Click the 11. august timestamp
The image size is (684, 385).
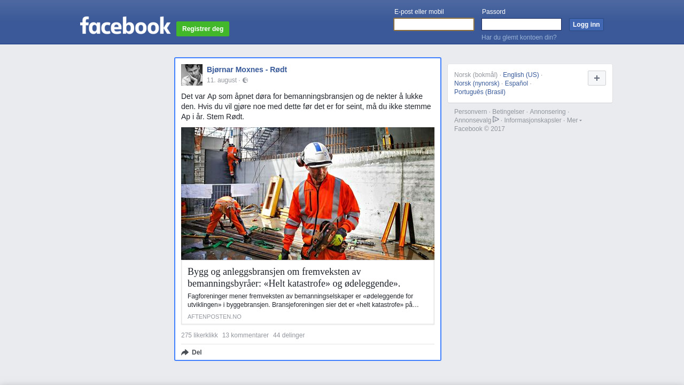(x=222, y=80)
